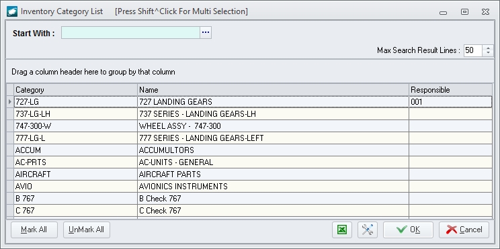Increase Max Search Result Lines value
The height and width of the screenshot is (249, 500).
(488, 48)
